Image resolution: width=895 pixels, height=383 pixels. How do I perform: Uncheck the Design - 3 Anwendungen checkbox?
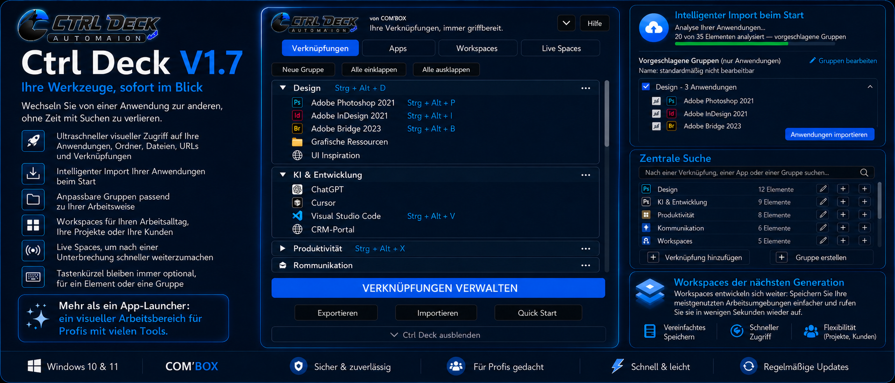coord(646,87)
